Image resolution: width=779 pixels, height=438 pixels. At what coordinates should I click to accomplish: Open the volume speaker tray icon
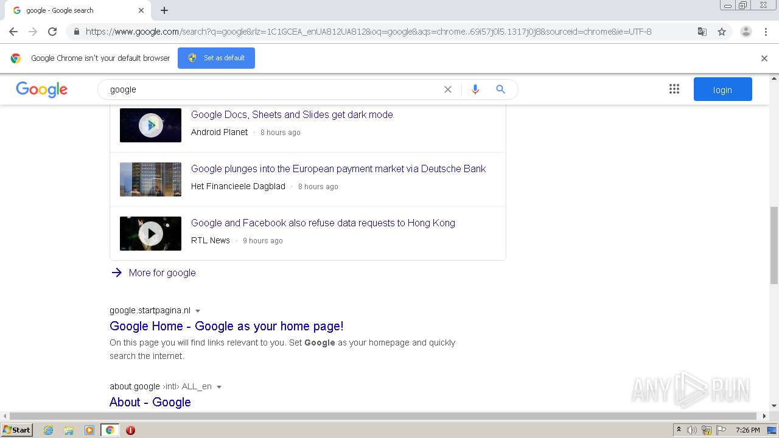tap(692, 430)
